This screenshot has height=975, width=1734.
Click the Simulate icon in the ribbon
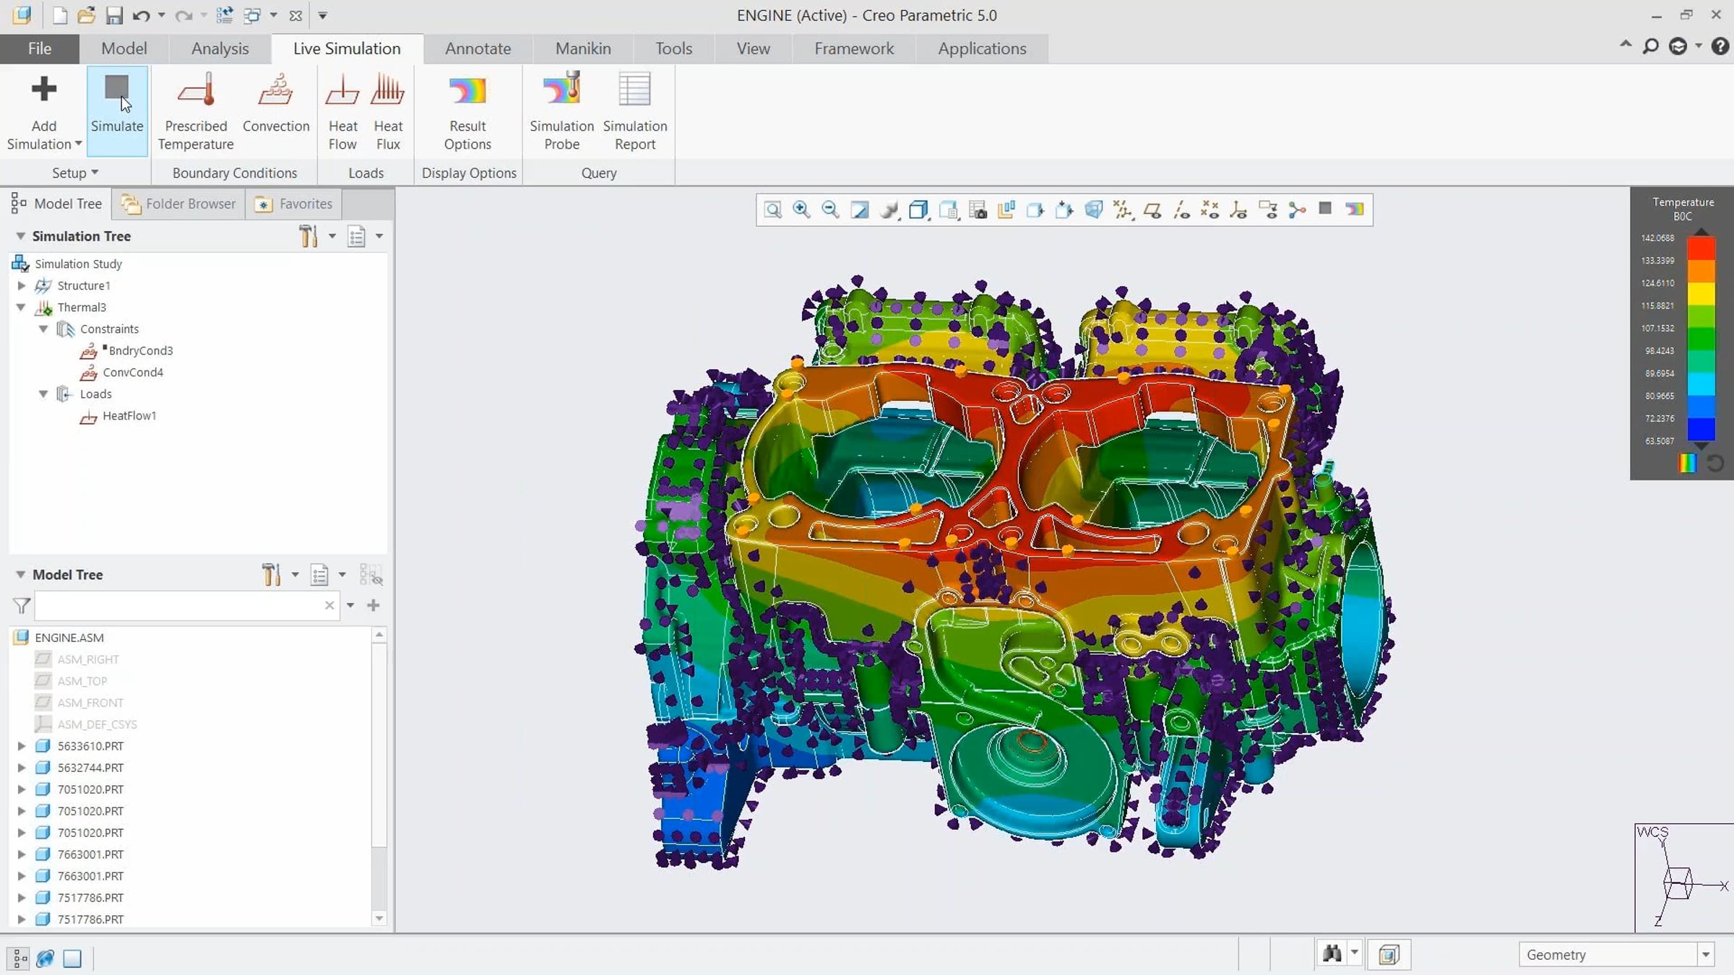pos(116,108)
